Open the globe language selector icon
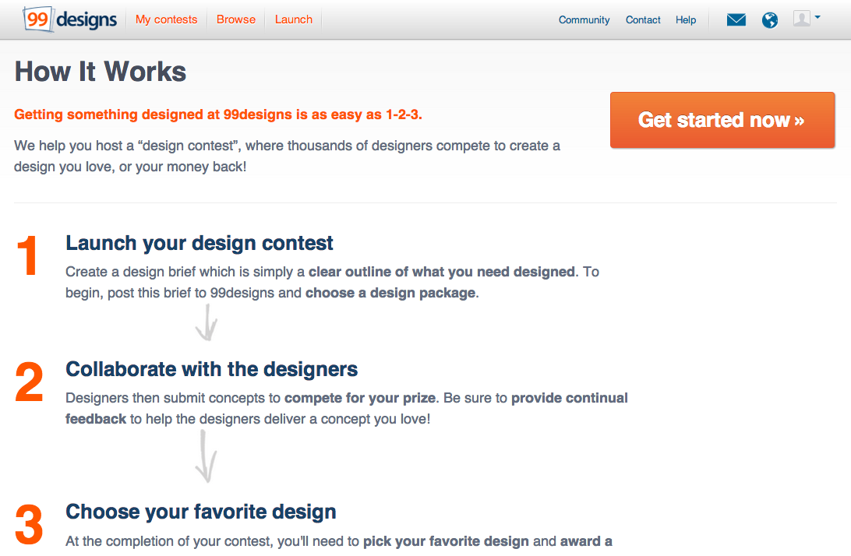The height and width of the screenshot is (556, 851). click(770, 20)
